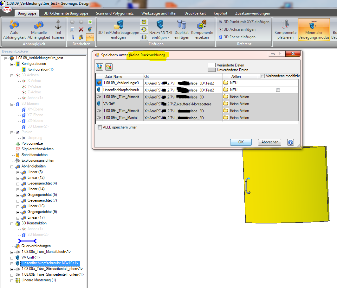Click the red X delete icon in Bearbeiten
The image size is (337, 288).
click(x=81, y=29)
